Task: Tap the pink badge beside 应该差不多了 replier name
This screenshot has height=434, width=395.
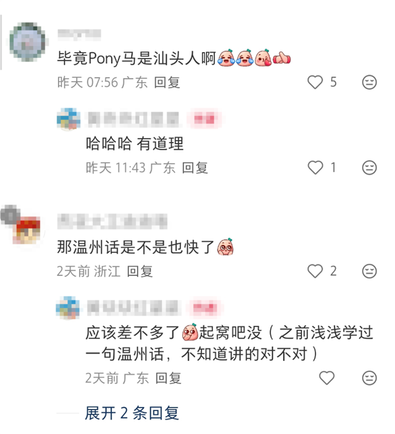Action: click(205, 308)
